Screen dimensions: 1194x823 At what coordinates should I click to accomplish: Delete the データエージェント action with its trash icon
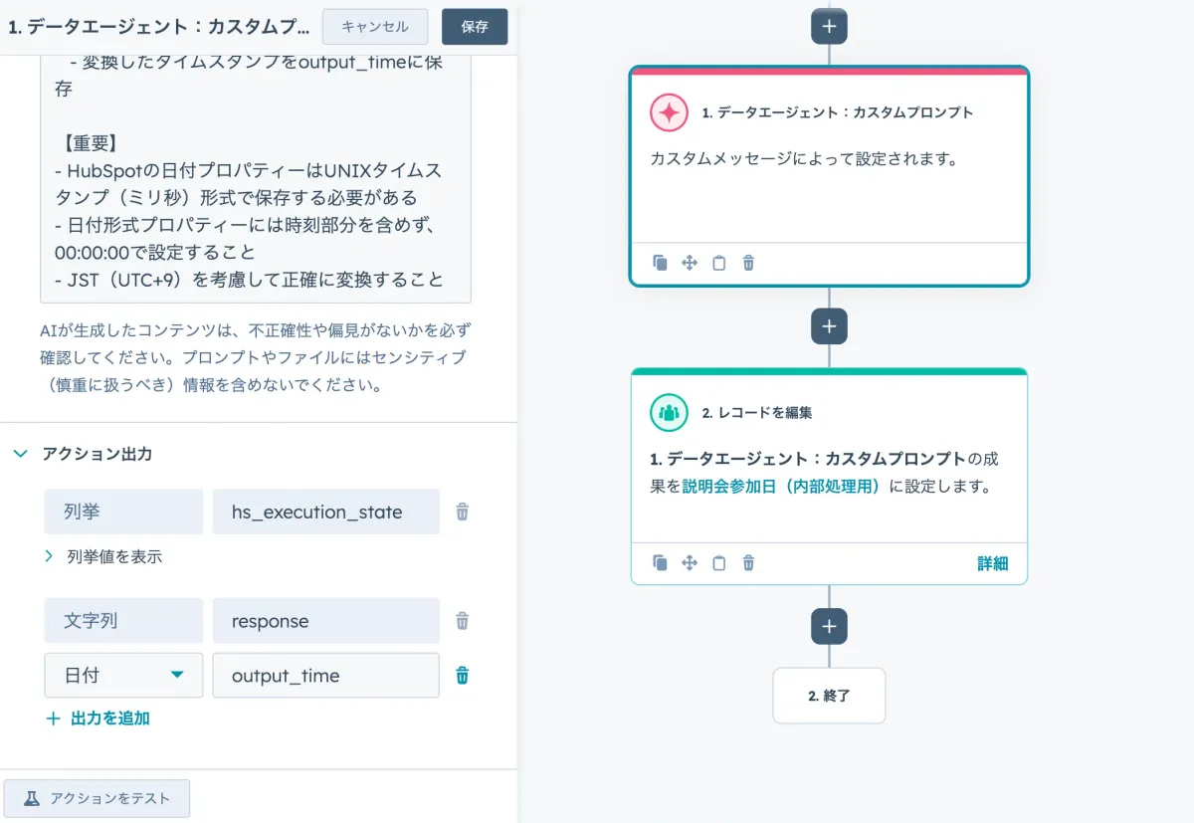pos(747,263)
